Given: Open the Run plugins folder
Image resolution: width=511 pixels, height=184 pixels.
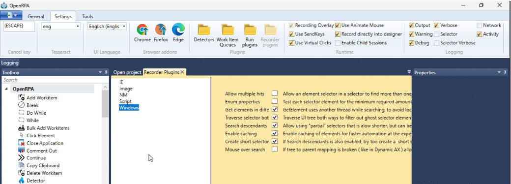Looking at the screenshot, I should point(250,35).
